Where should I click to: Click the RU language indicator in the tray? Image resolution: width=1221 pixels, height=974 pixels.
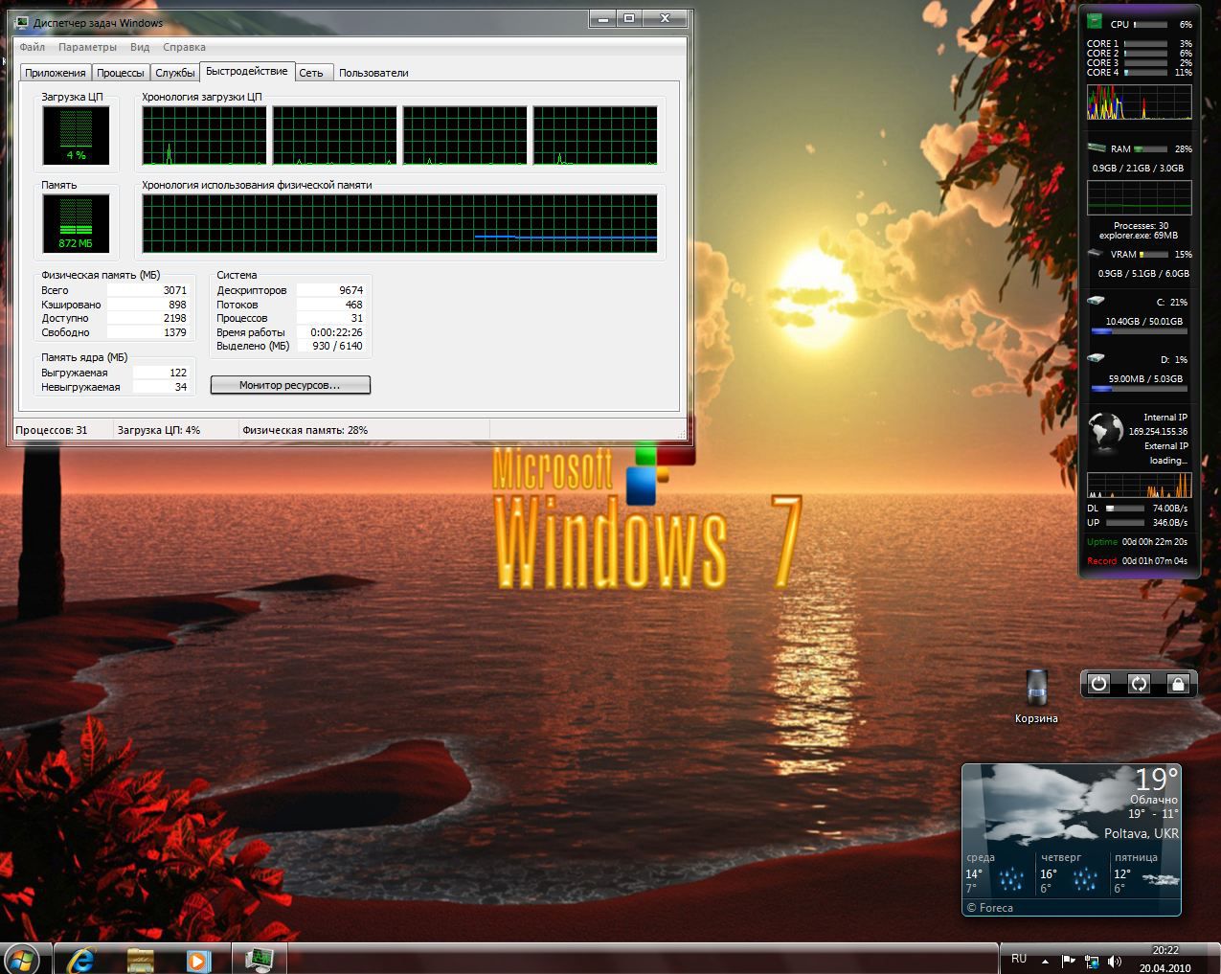pyautogui.click(x=1019, y=959)
